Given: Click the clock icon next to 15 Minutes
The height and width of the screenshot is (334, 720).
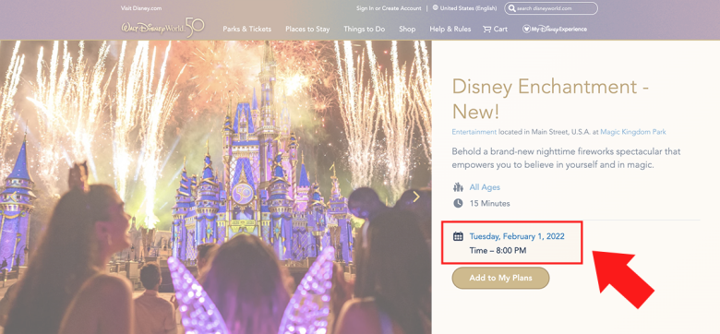Looking at the screenshot, I should point(458,203).
